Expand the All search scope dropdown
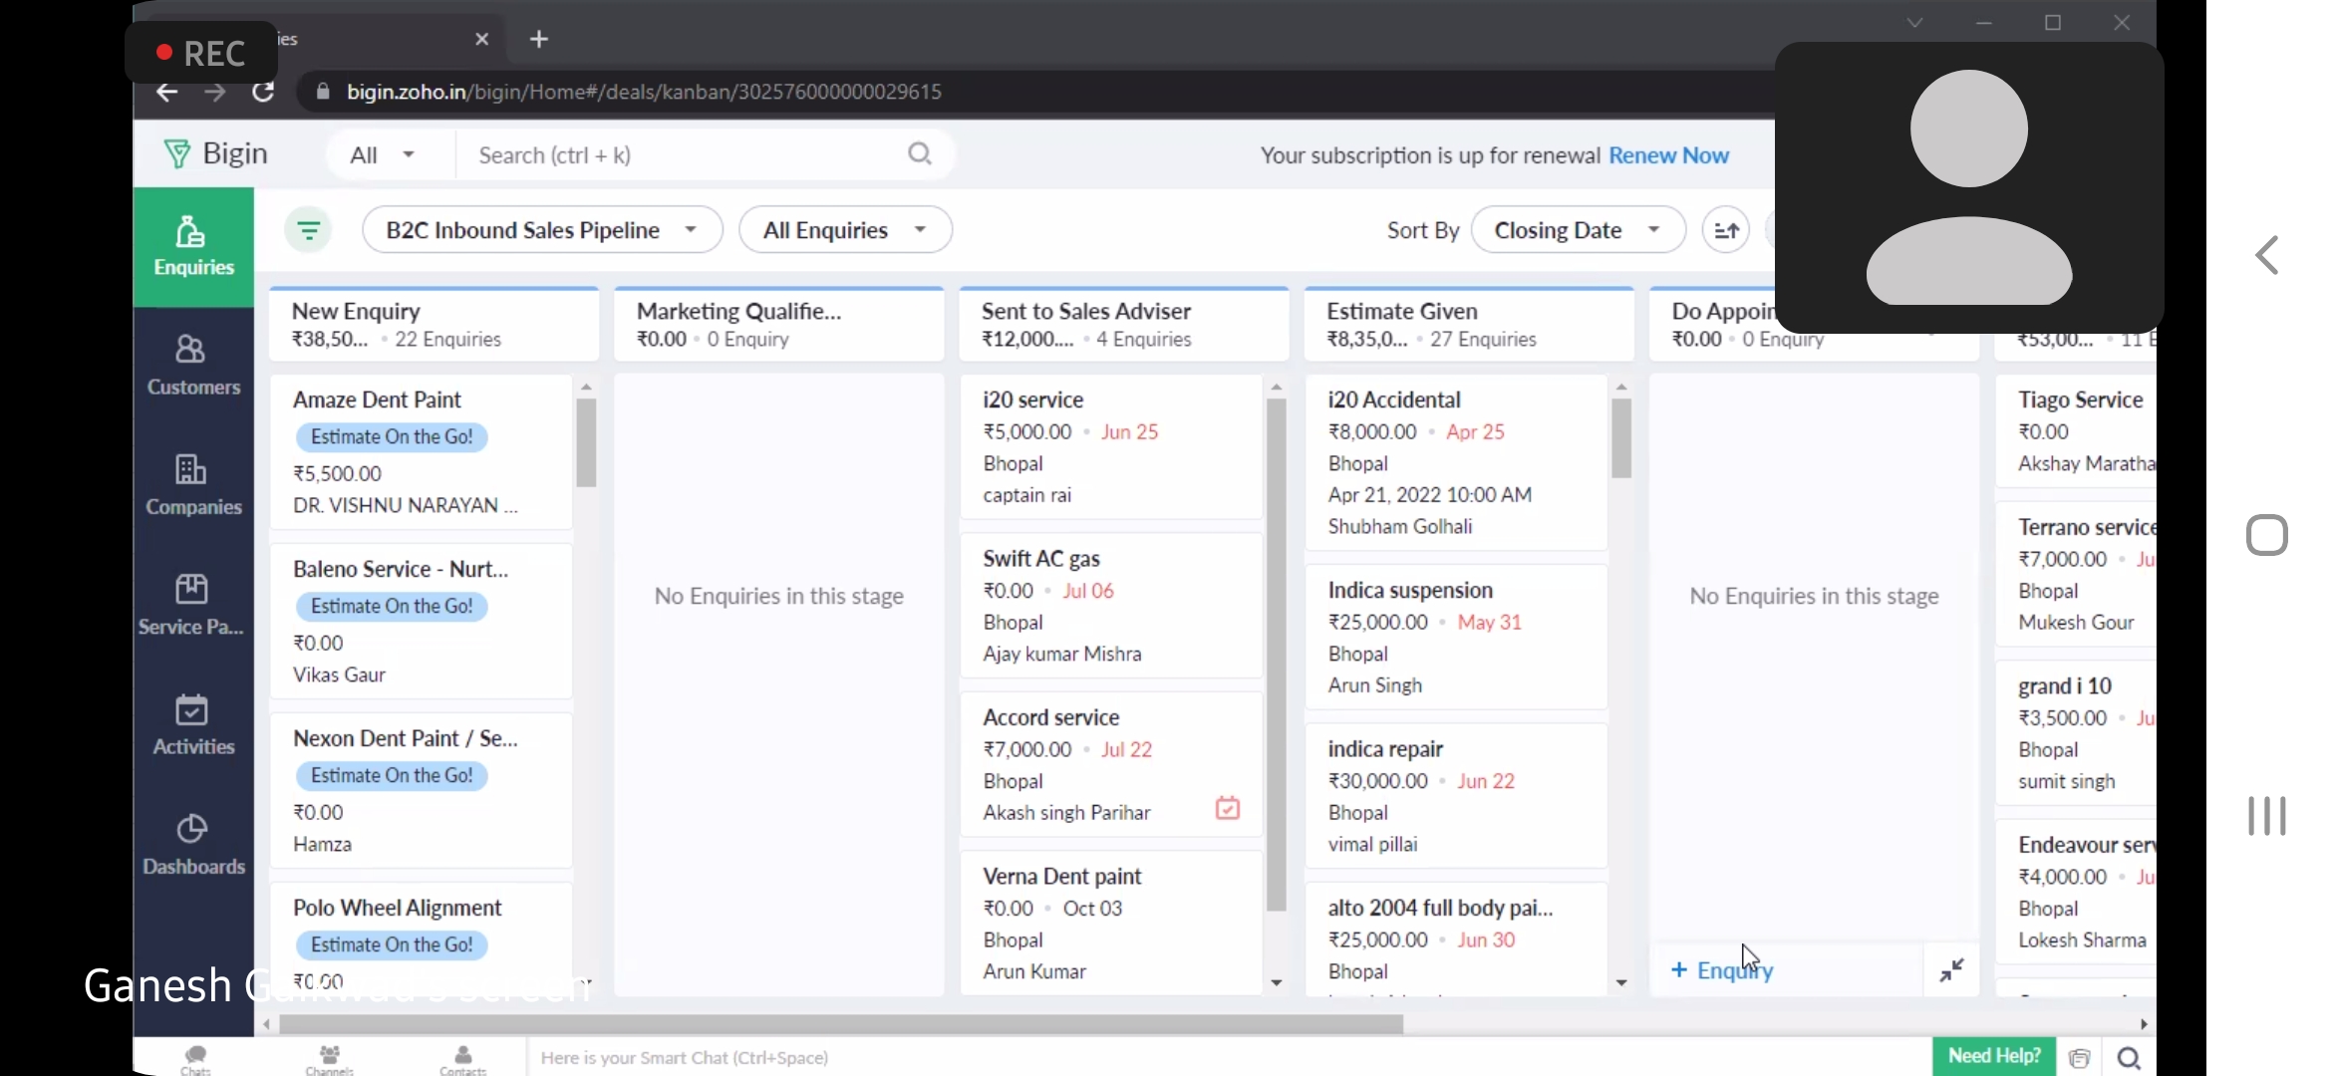Viewport: 2332px width, 1076px height. tap(383, 155)
